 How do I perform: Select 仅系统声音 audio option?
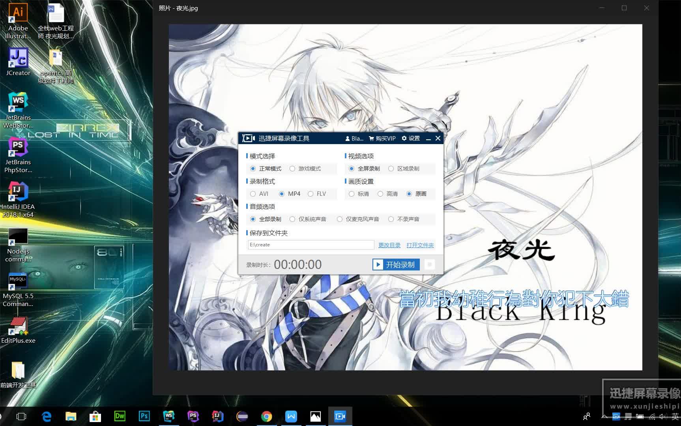click(308, 219)
